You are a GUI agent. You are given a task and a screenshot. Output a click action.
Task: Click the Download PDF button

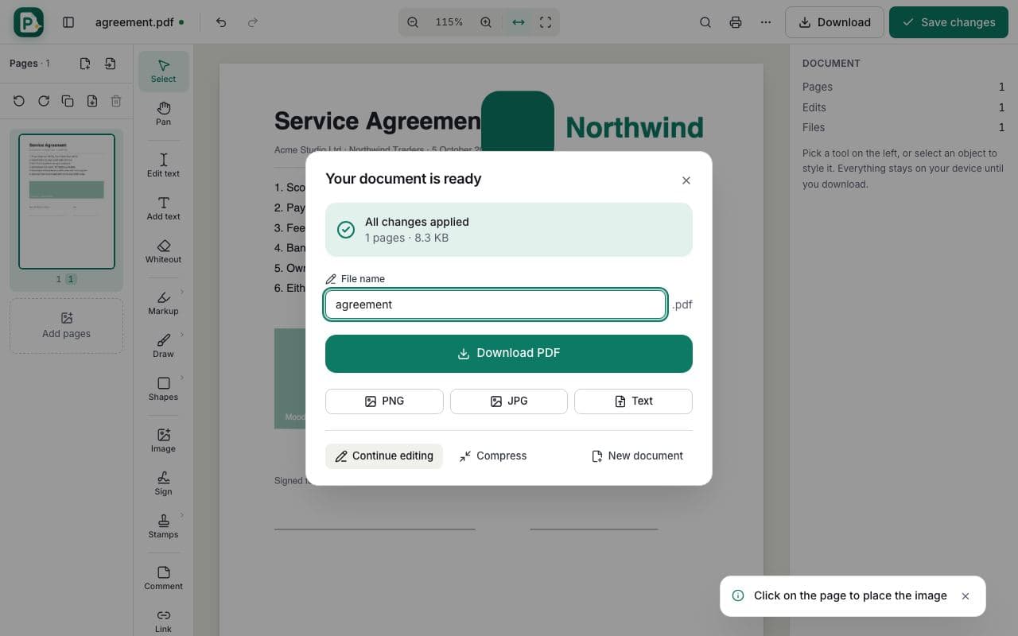[x=509, y=354]
